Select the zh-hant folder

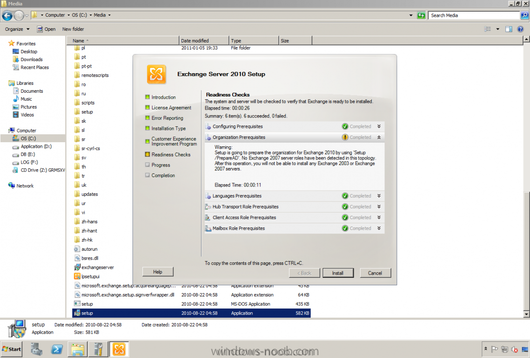(x=86, y=231)
